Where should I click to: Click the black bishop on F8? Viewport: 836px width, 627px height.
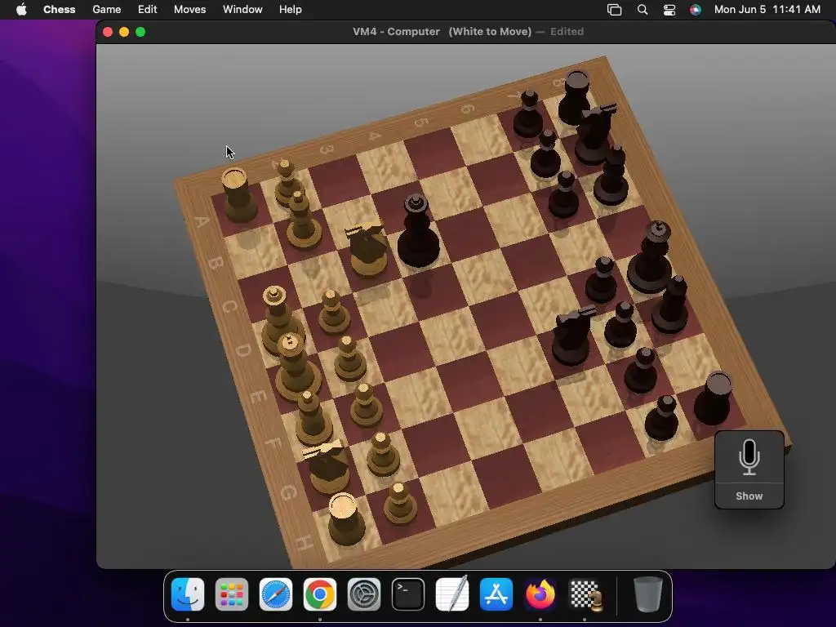click(x=670, y=306)
